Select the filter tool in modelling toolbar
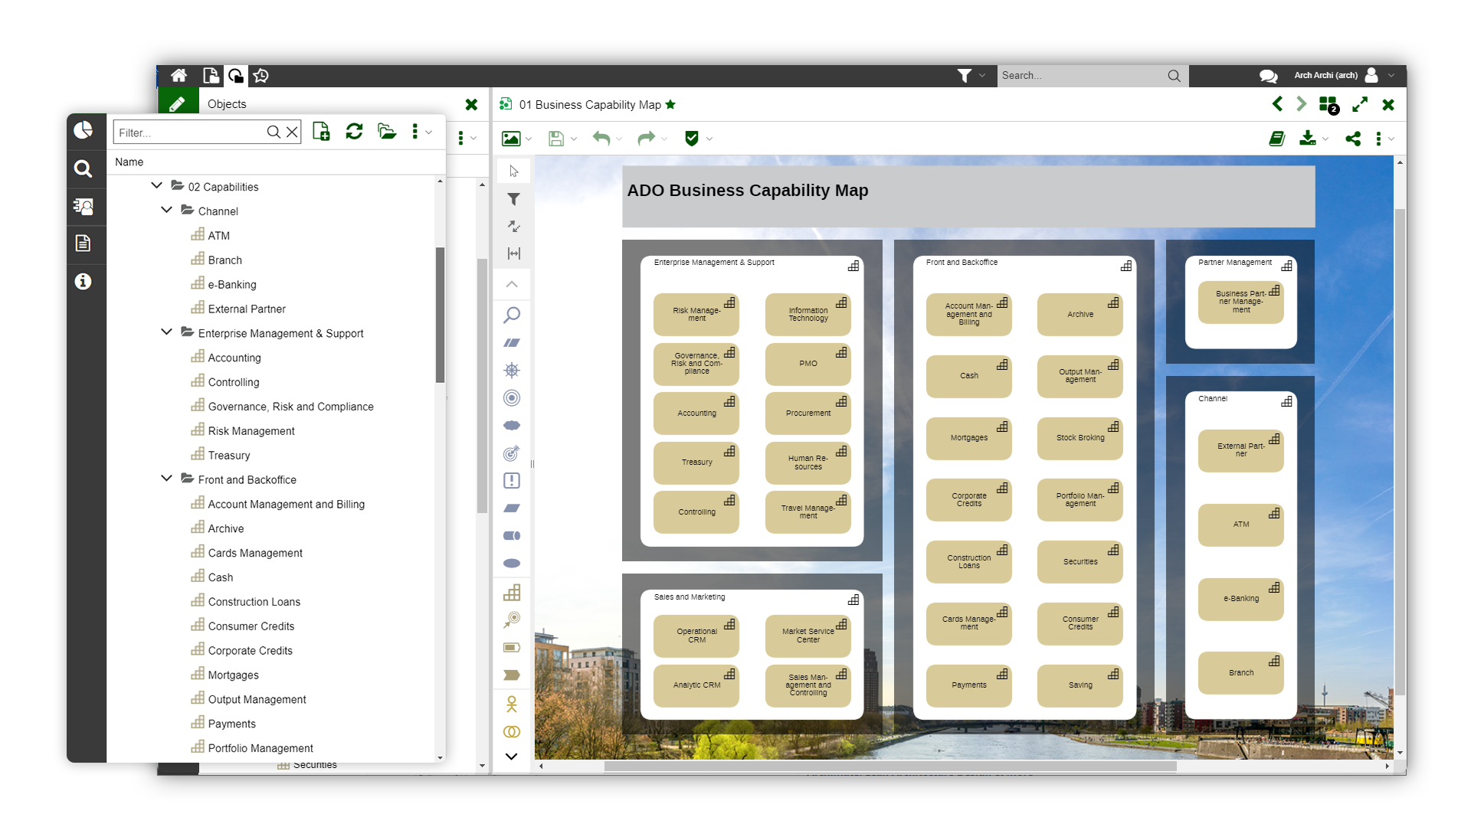The image size is (1471, 827). click(513, 199)
